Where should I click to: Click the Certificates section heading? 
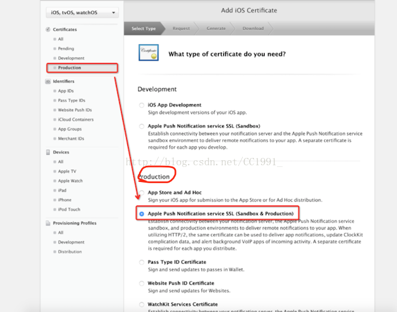(65, 29)
